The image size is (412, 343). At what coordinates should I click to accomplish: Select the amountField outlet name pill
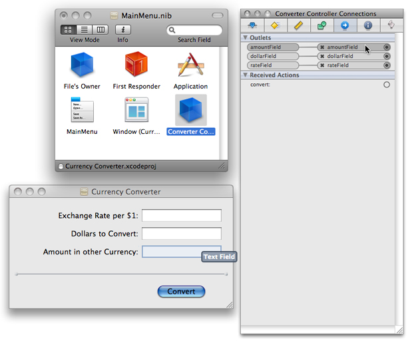(273, 47)
